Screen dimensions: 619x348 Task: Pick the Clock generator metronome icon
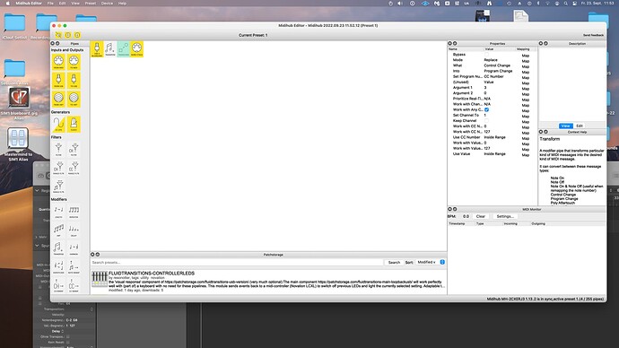[x=74, y=125]
